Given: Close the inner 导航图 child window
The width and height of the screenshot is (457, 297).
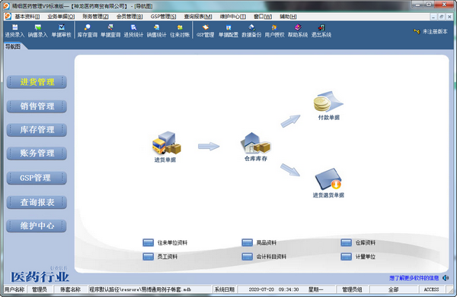Looking at the screenshot, I should (x=449, y=17).
